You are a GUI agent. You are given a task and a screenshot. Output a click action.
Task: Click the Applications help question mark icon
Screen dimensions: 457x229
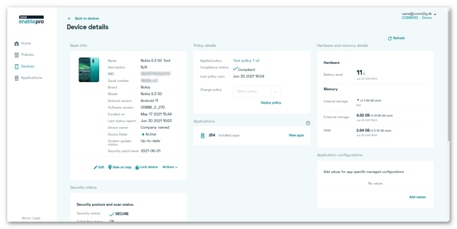308,123
